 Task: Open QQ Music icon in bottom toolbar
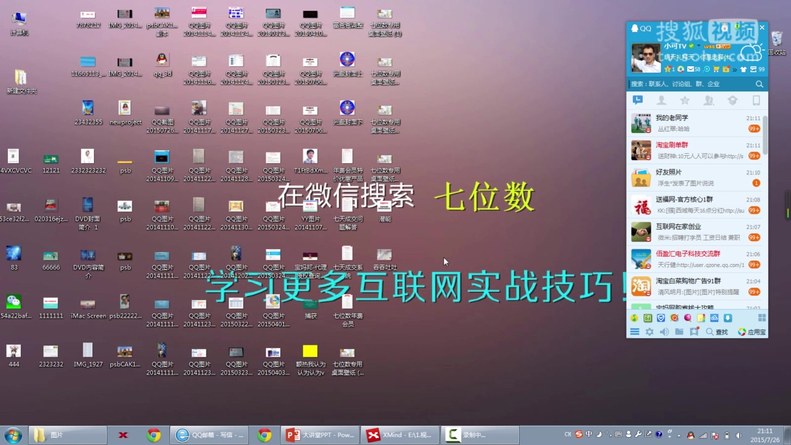point(634,317)
